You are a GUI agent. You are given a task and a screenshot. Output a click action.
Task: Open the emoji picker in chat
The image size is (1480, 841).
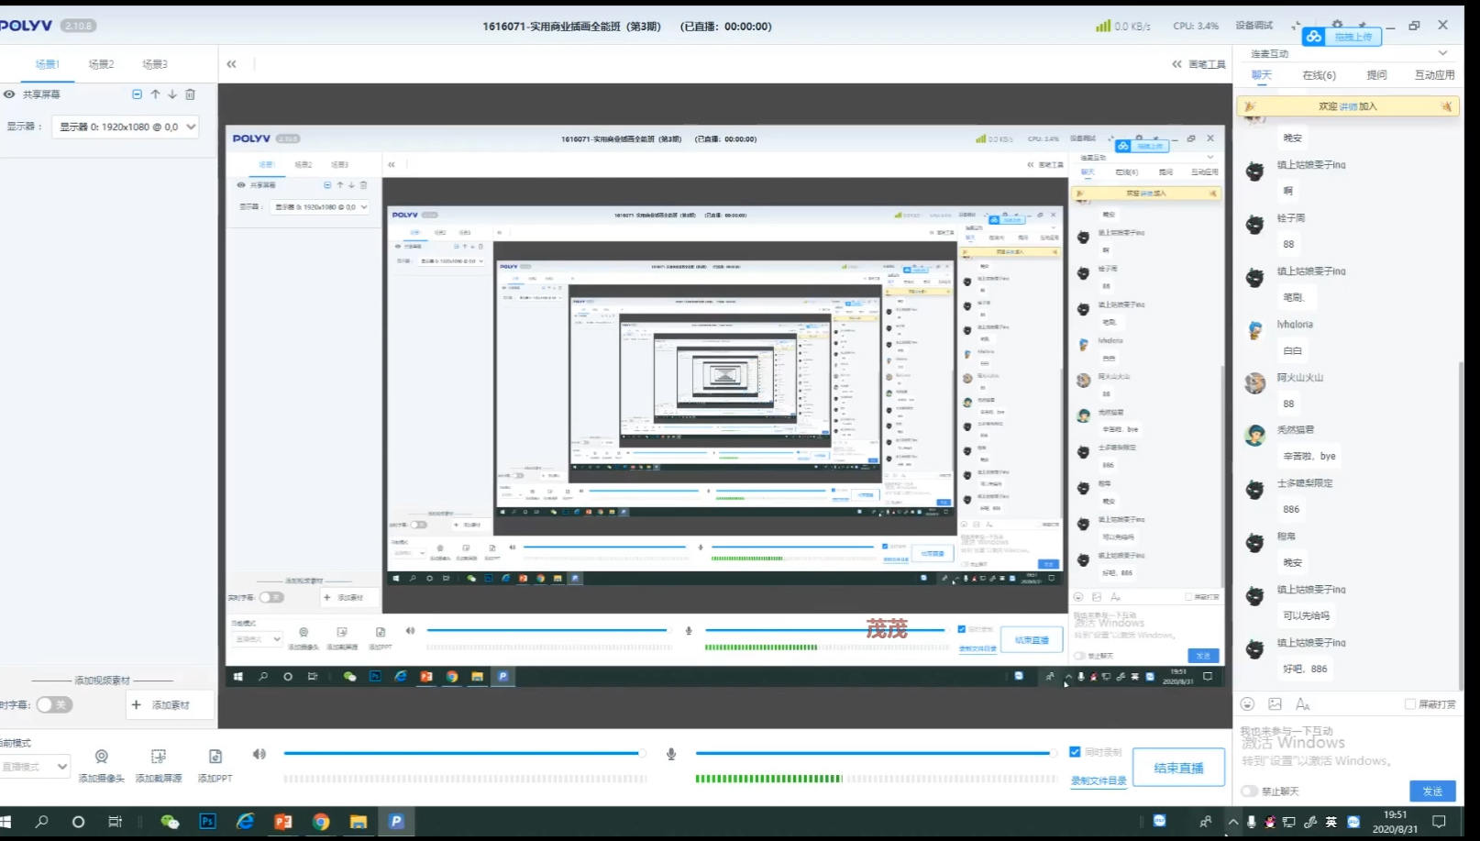(x=1247, y=704)
